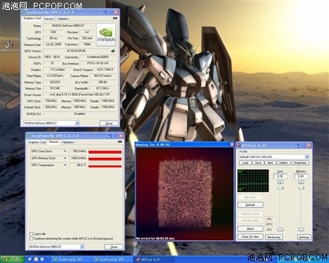The image size is (329, 263).
Task: Click Close button in Sensors GPU-Z window
Action: tap(114, 247)
